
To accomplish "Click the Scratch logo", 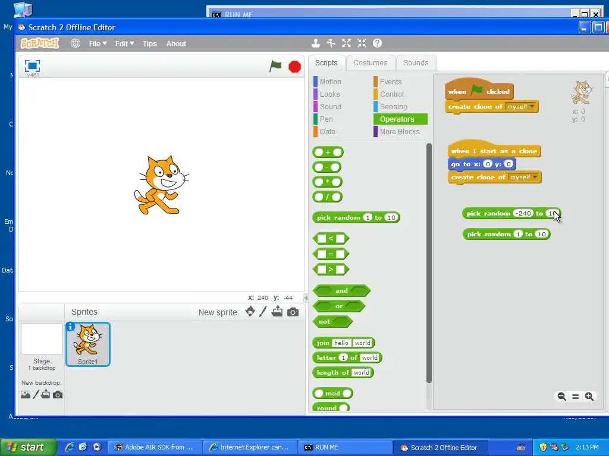I will (x=40, y=43).
